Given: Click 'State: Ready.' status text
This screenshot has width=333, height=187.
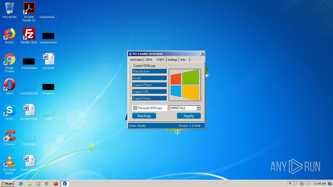Looking at the screenshot, I should tap(138, 126).
